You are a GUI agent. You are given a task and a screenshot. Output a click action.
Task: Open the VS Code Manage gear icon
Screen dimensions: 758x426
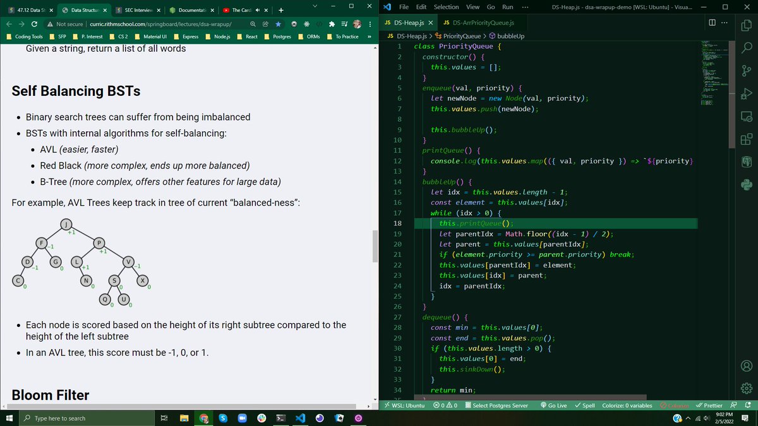pos(746,388)
